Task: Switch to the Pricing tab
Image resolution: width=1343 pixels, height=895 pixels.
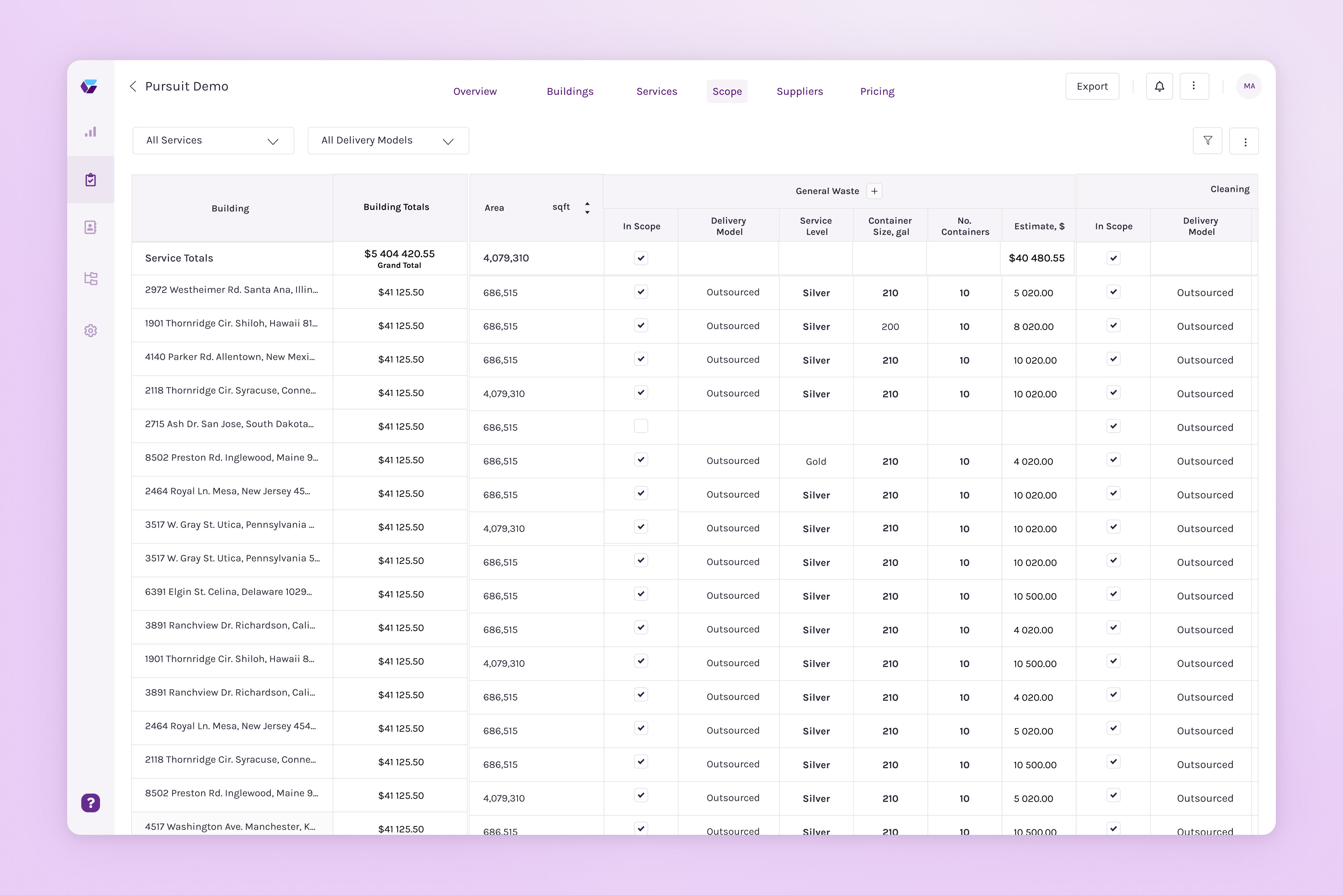Action: [x=877, y=91]
